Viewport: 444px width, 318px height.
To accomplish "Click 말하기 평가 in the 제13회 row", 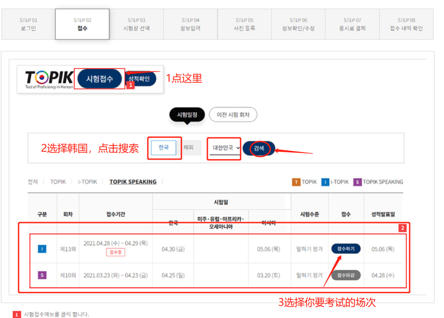I will [x=309, y=249].
